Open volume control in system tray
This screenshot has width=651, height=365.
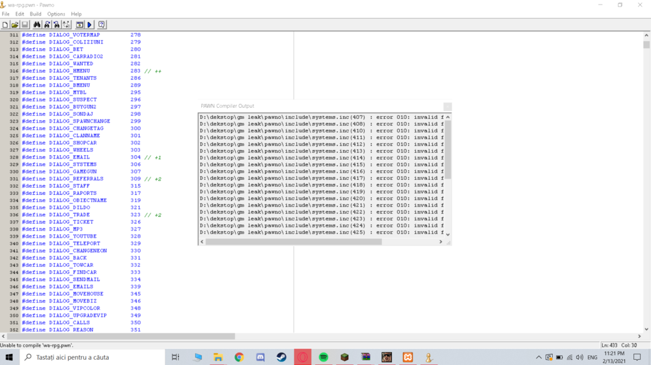(x=579, y=357)
